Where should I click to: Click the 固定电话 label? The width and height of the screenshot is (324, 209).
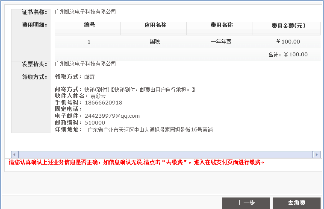click(x=68, y=109)
